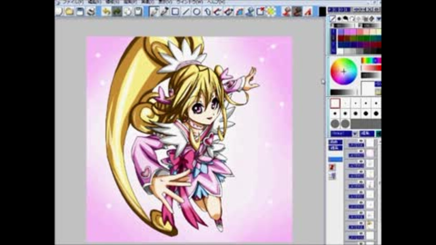This screenshot has height=245, width=436.
Task: Select the black blob-shaped pen icon
Action: point(345,19)
